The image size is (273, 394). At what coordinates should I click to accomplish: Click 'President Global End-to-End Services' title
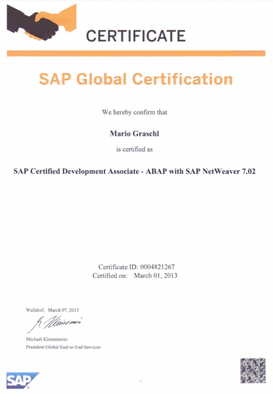point(63,347)
